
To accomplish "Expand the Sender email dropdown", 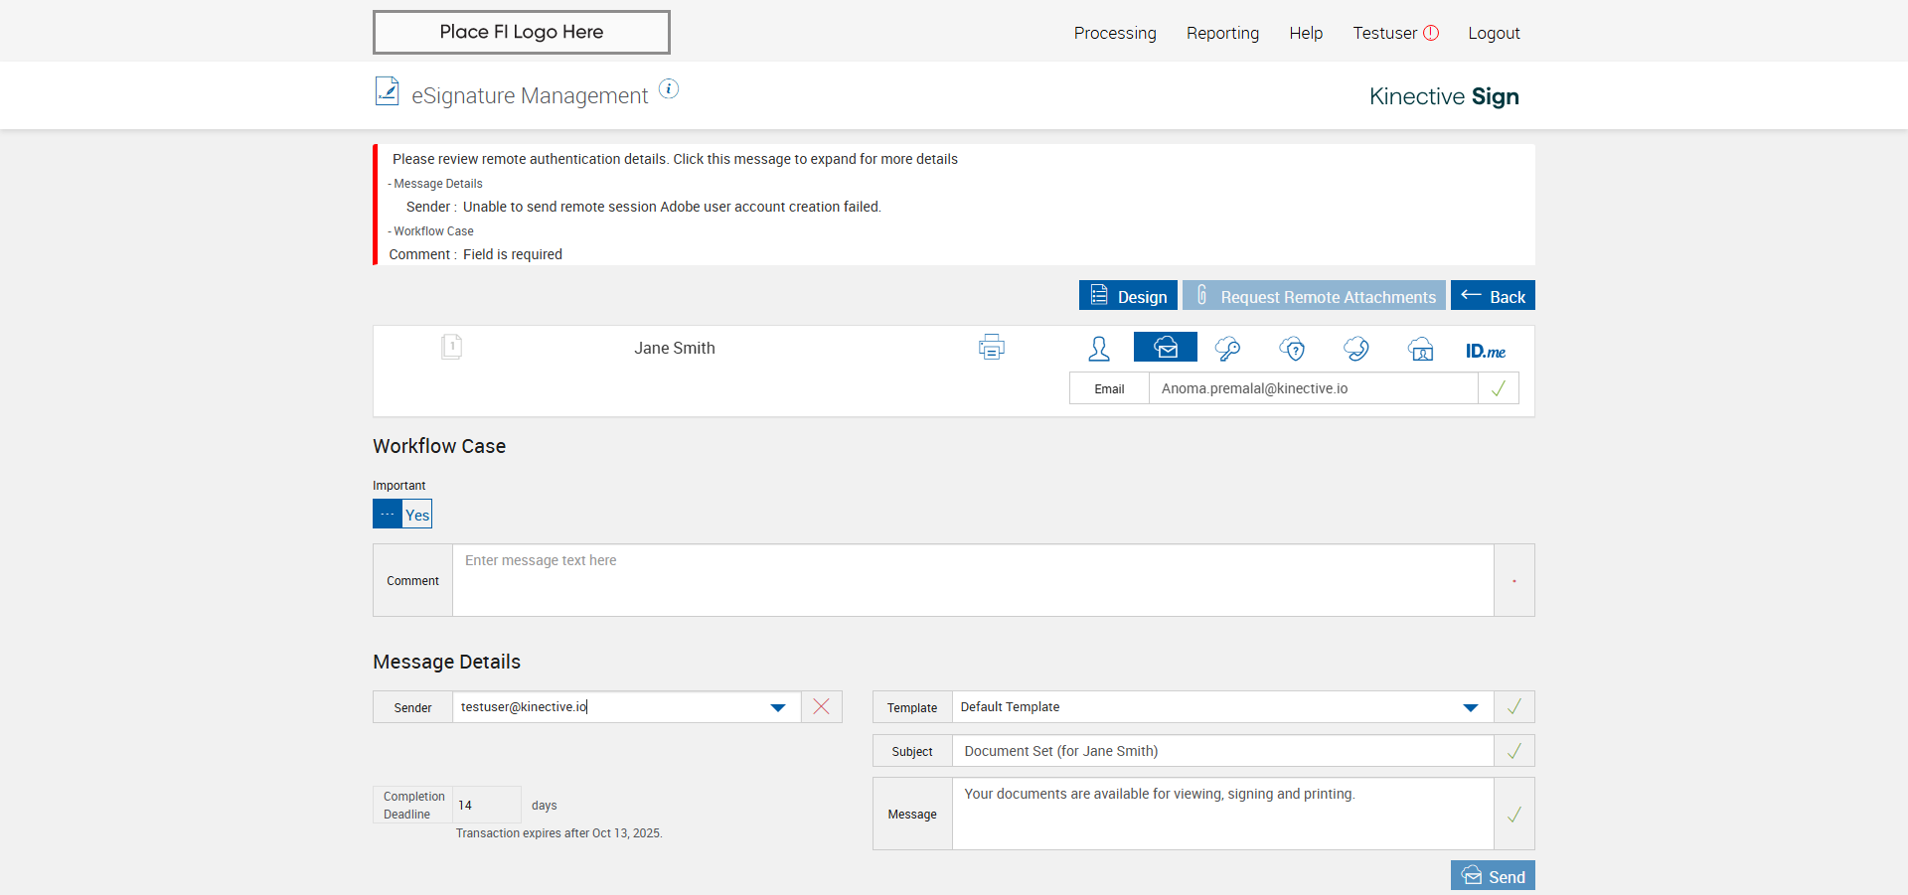I will point(778,707).
